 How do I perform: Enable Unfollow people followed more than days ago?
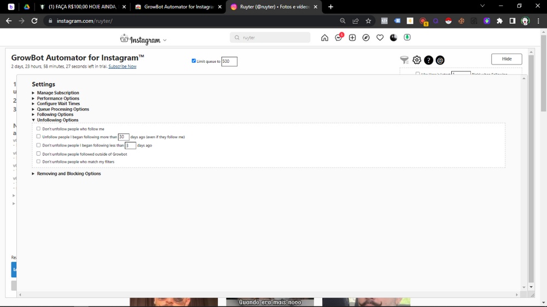pos(38,137)
